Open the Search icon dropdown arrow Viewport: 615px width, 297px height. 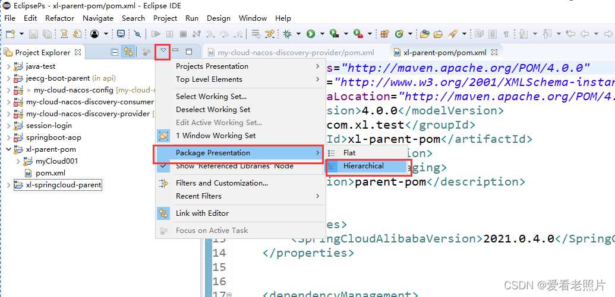coord(464,34)
